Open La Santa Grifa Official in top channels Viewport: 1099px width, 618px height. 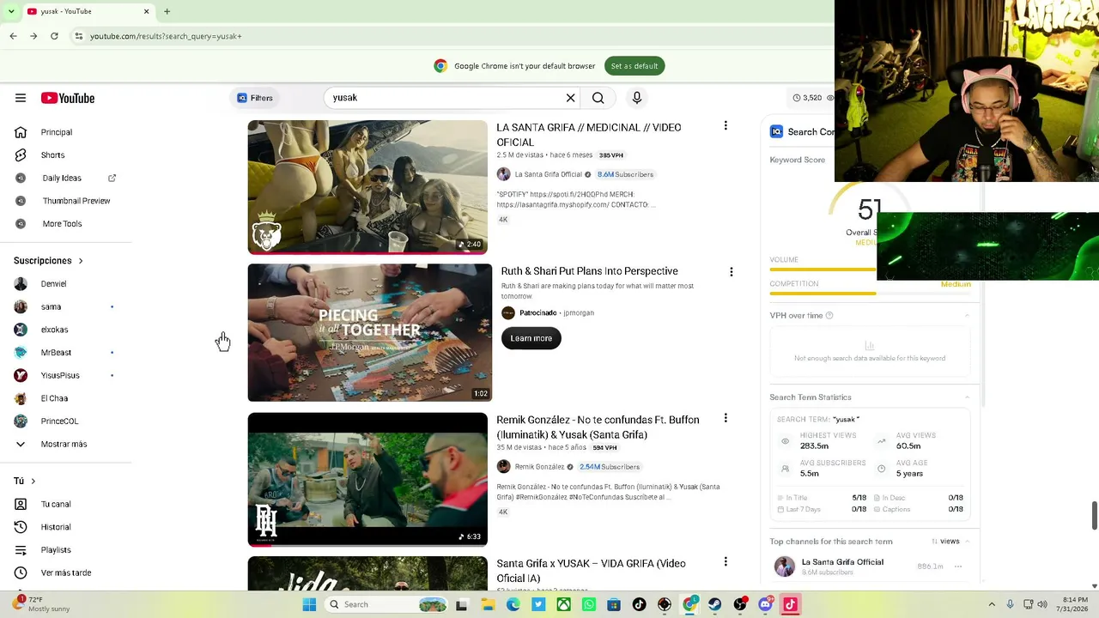(x=841, y=562)
